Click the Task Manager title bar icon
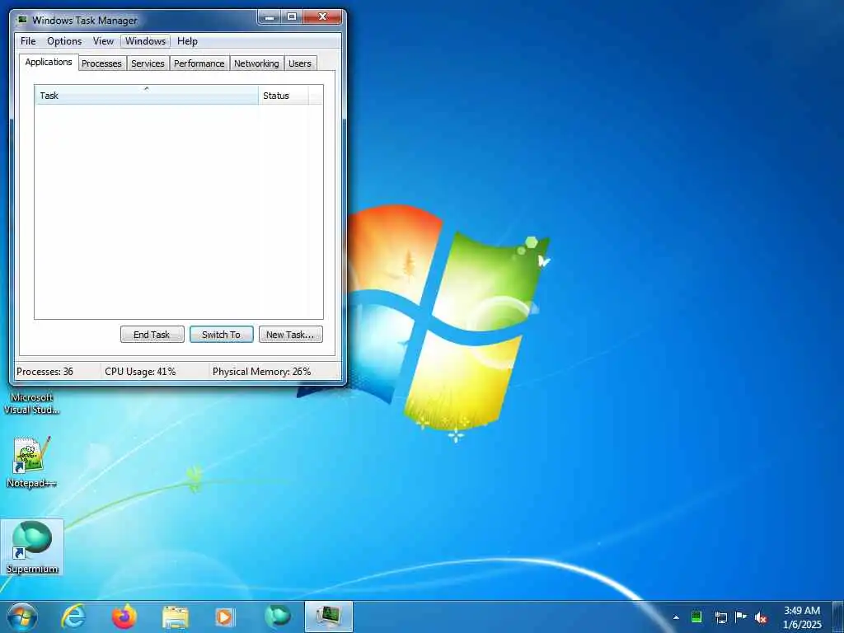 [x=22, y=20]
